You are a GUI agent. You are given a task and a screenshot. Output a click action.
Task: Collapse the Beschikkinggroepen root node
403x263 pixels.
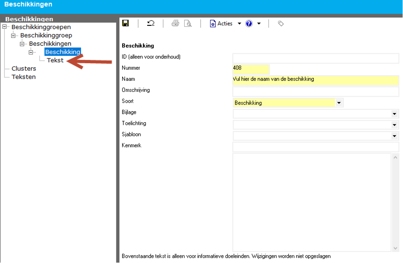click(x=5, y=27)
